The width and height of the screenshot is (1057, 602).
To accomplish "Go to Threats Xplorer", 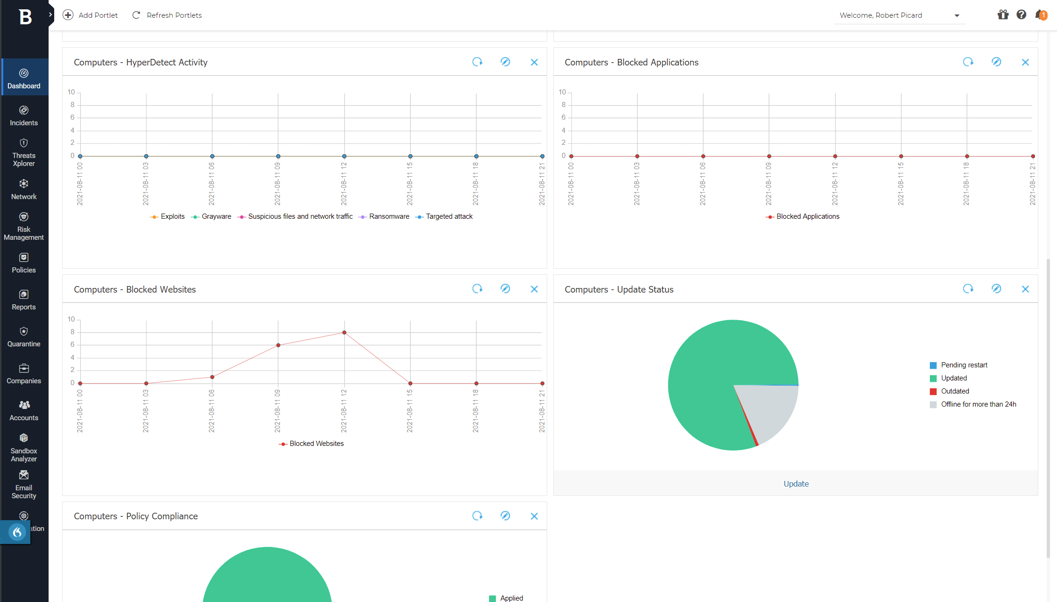I will click(x=24, y=153).
